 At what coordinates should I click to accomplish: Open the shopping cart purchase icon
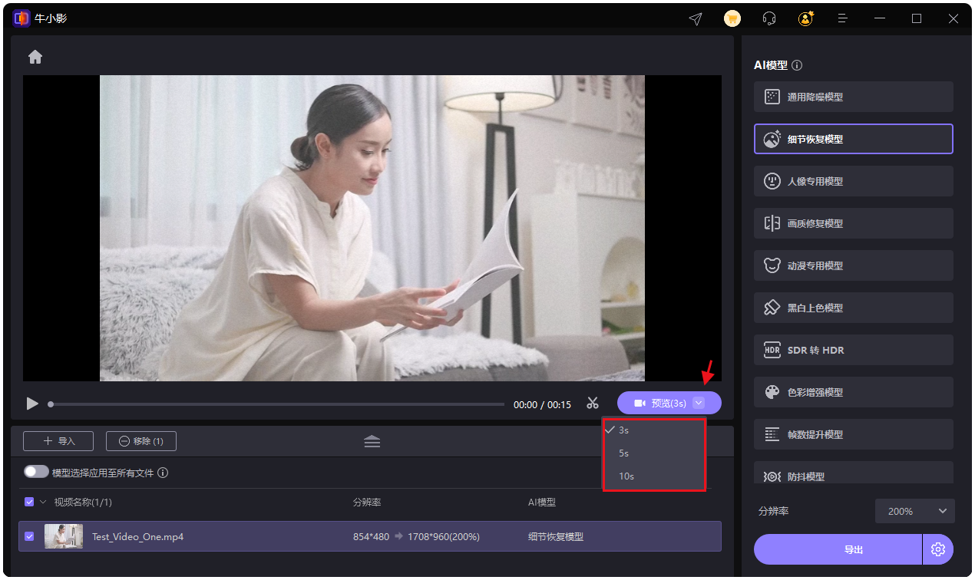(732, 18)
